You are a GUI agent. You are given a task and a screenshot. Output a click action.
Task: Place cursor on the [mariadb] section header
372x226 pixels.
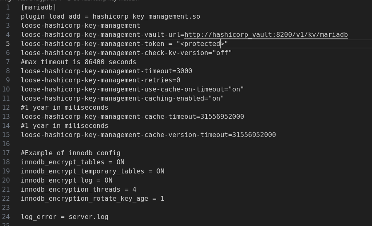click(x=39, y=7)
